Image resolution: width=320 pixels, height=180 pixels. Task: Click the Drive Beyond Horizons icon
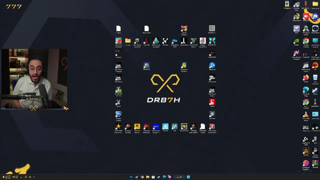296,55
